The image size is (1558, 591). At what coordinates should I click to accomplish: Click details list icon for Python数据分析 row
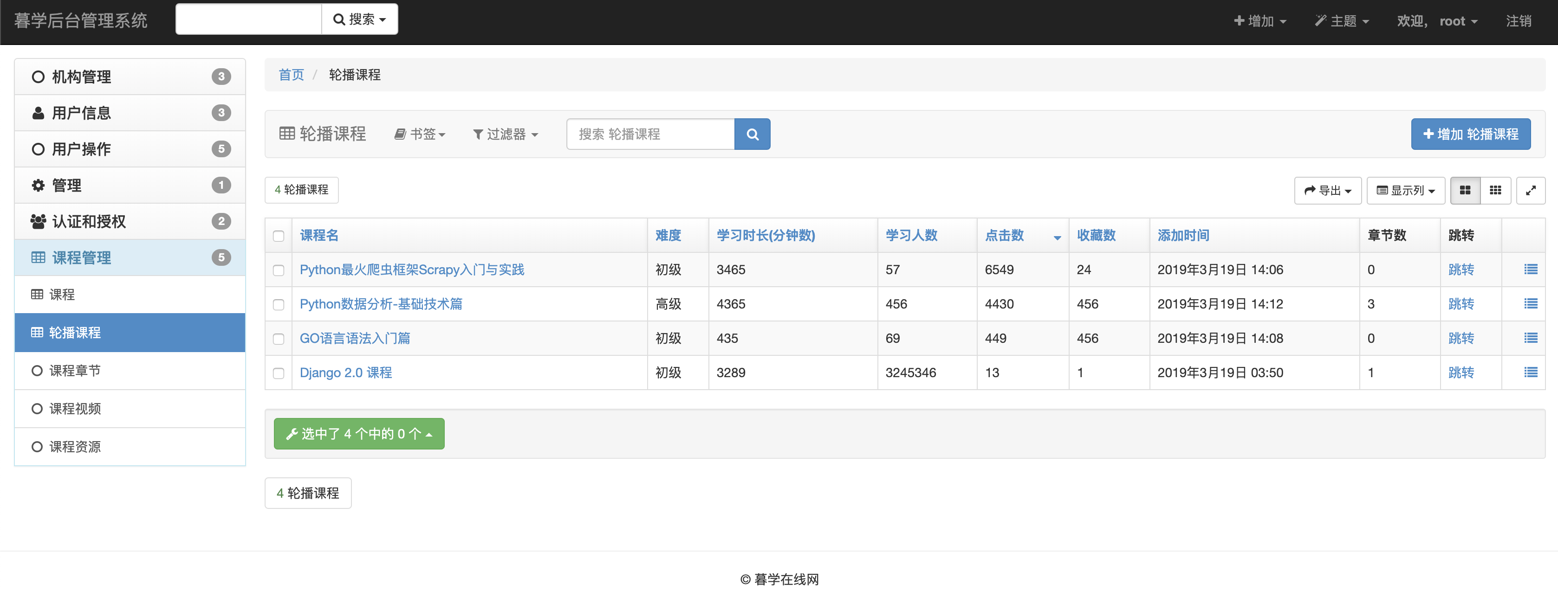[x=1530, y=303]
